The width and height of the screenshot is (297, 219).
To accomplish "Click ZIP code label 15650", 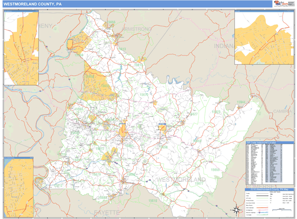I will (x=163, y=147).
